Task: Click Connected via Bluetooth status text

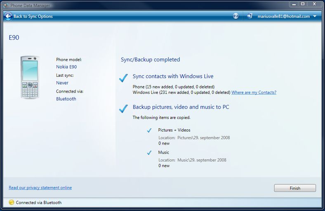Action: point(38,202)
